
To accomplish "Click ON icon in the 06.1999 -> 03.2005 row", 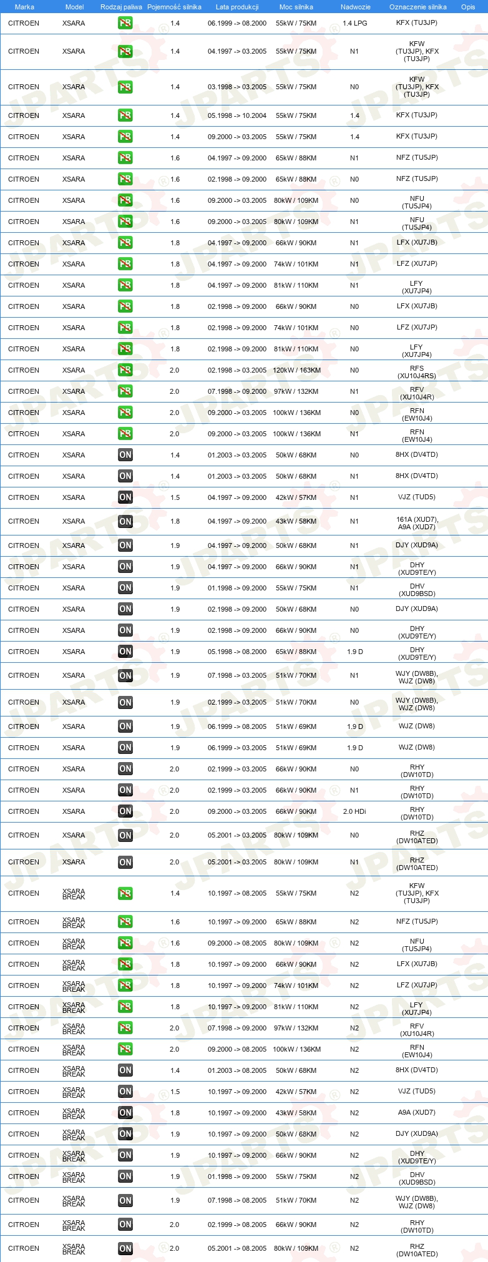I will [125, 748].
